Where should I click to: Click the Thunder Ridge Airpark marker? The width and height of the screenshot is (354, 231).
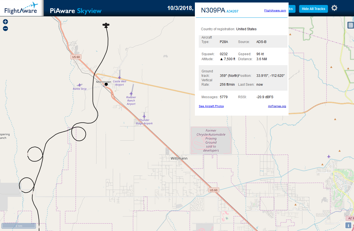[144, 116]
